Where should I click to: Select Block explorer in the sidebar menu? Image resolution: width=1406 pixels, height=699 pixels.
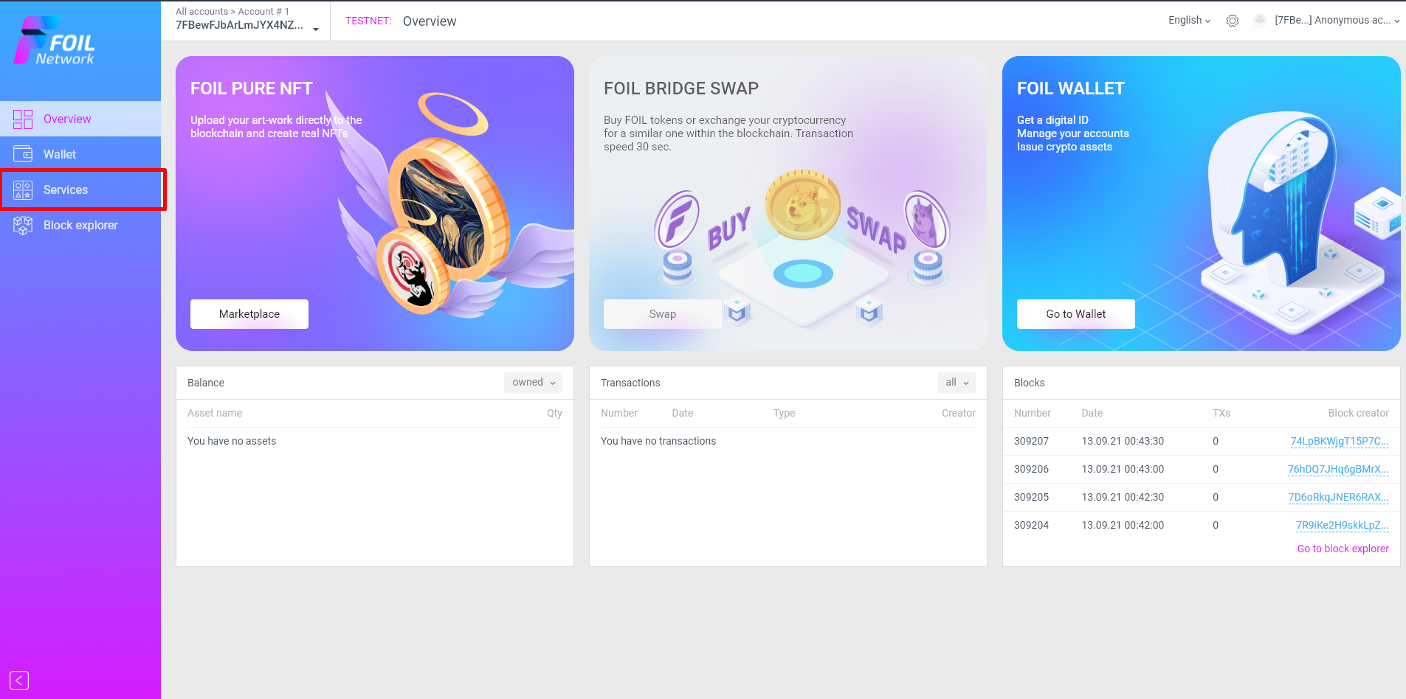[80, 225]
